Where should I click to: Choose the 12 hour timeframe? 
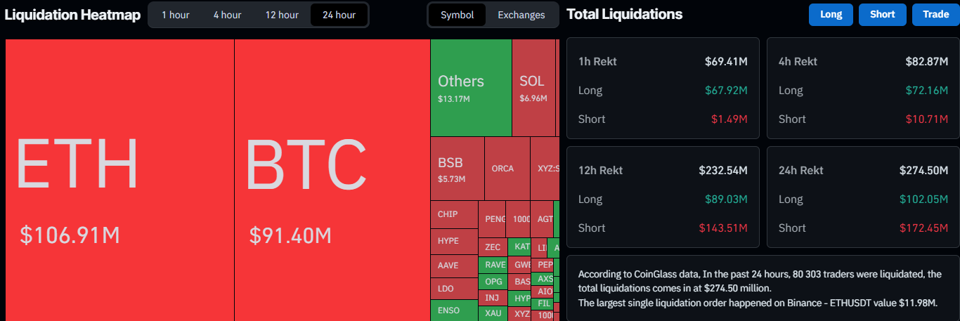click(282, 15)
